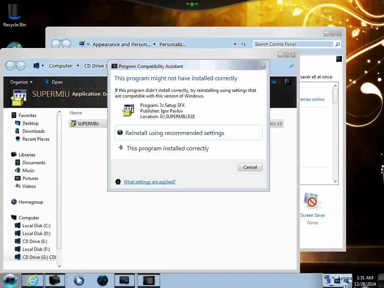Viewport: 384px width, 288px height.
Task: Click the Personalization window taskbar button
Action: pyautogui.click(x=124, y=280)
